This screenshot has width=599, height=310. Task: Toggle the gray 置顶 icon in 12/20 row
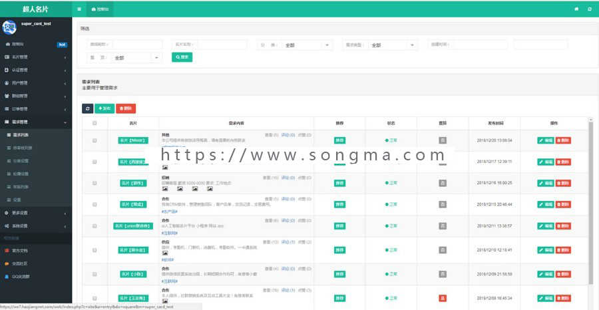pos(443,140)
